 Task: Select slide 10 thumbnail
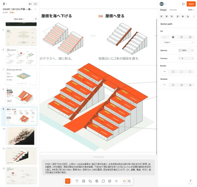[21, 136]
